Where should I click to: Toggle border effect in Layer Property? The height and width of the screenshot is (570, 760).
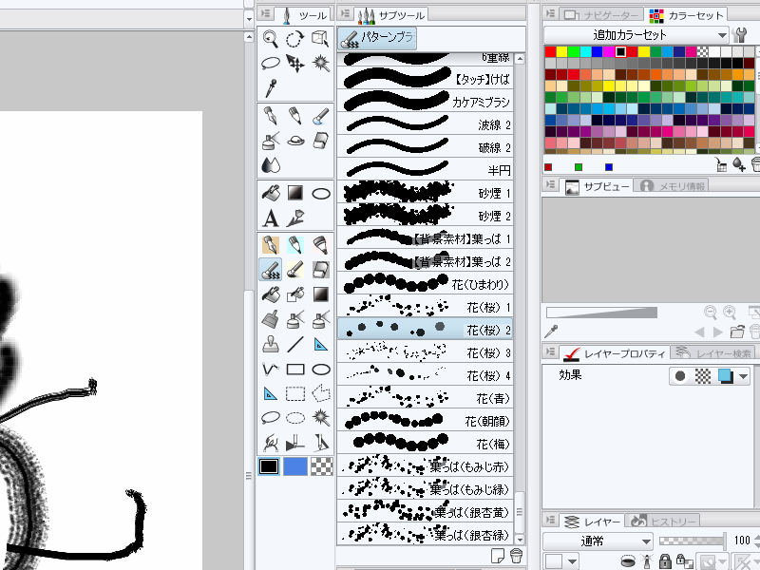click(680, 376)
